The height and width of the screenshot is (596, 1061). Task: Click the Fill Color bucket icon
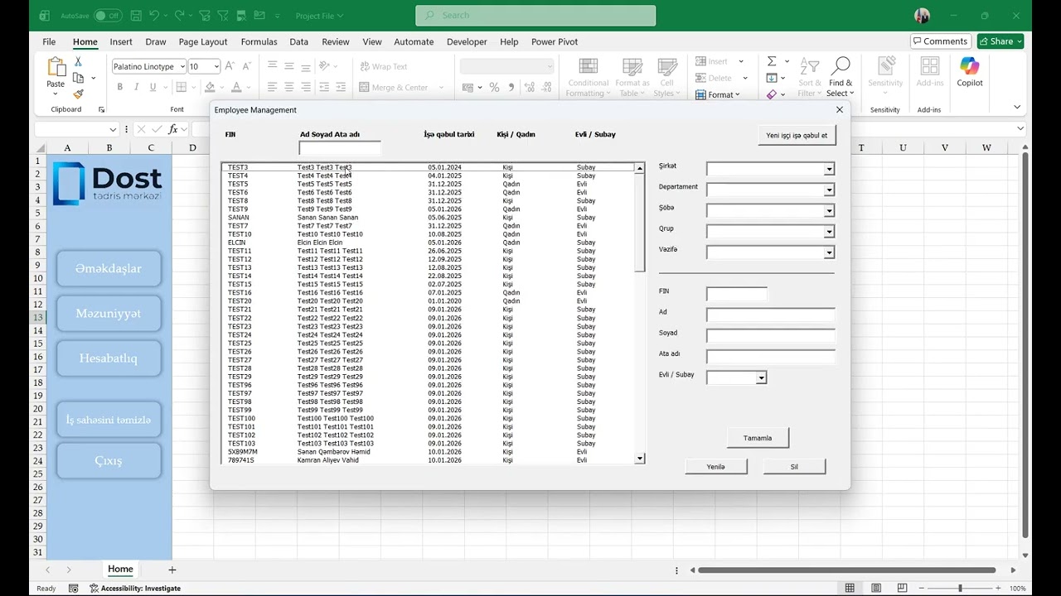(x=210, y=87)
